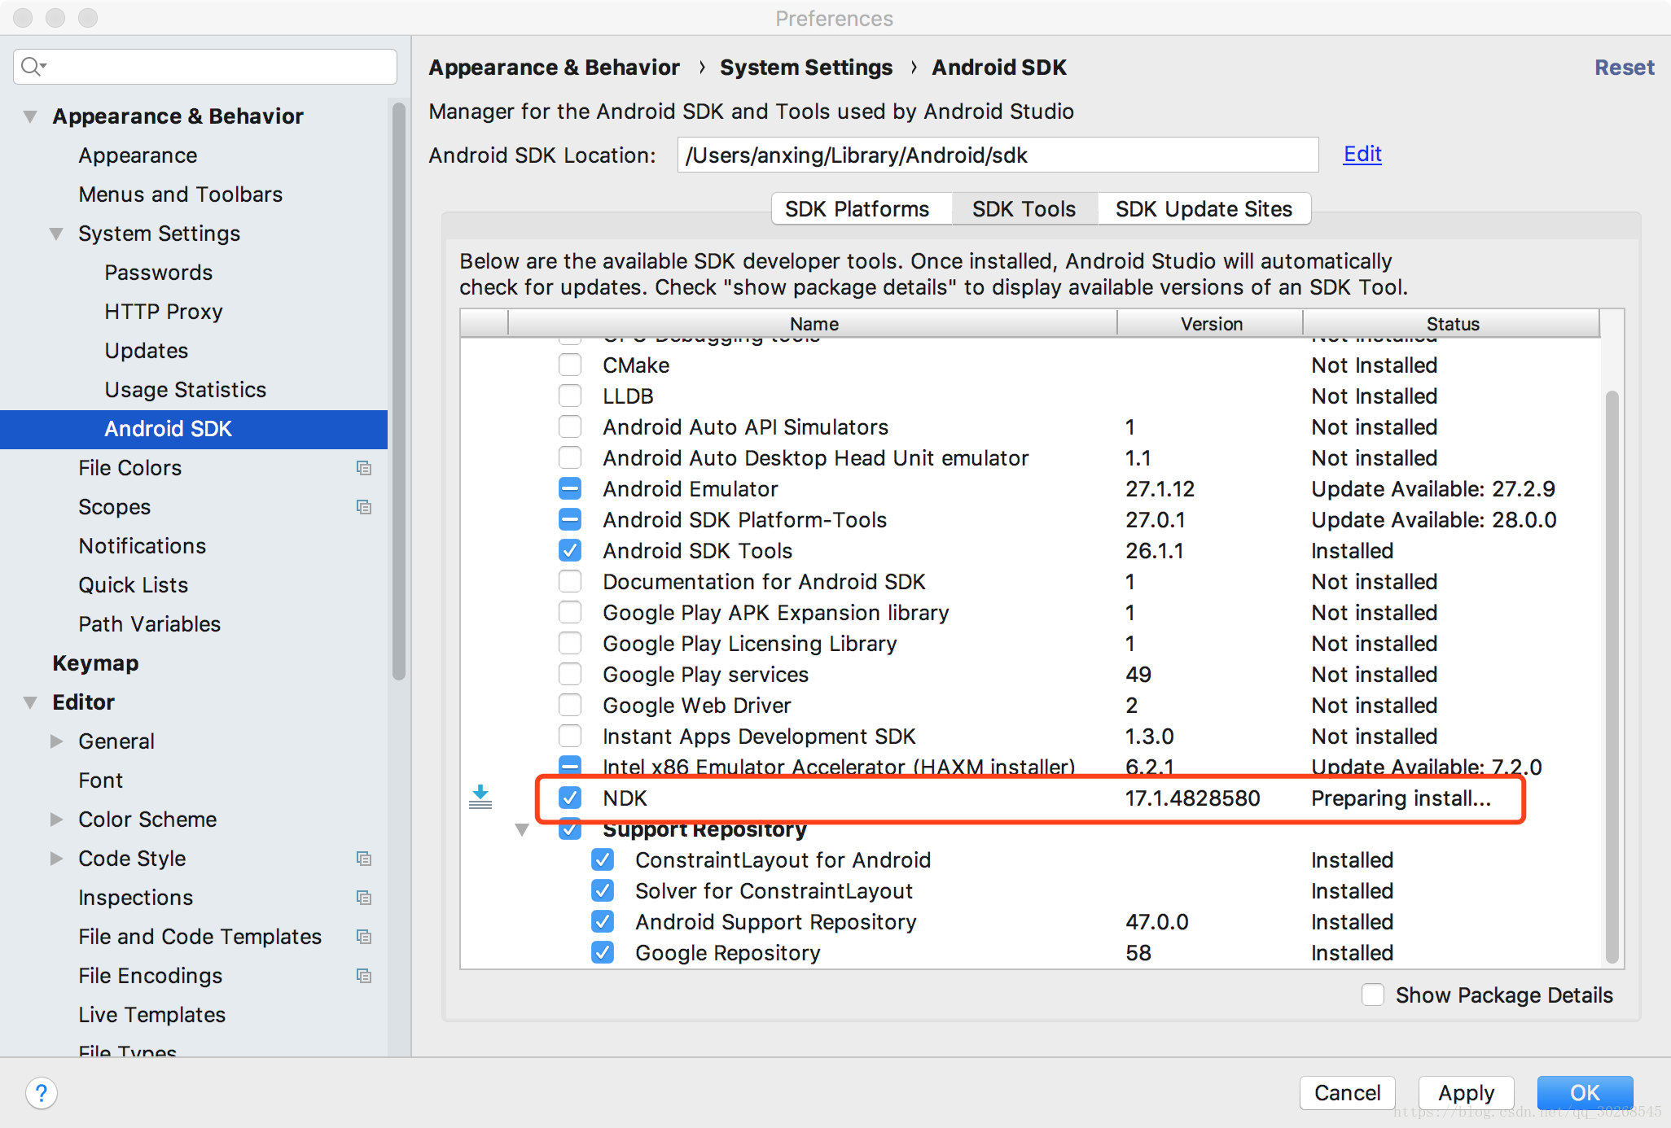Click the download icon beside NDK row
The image size is (1671, 1128).
480,798
